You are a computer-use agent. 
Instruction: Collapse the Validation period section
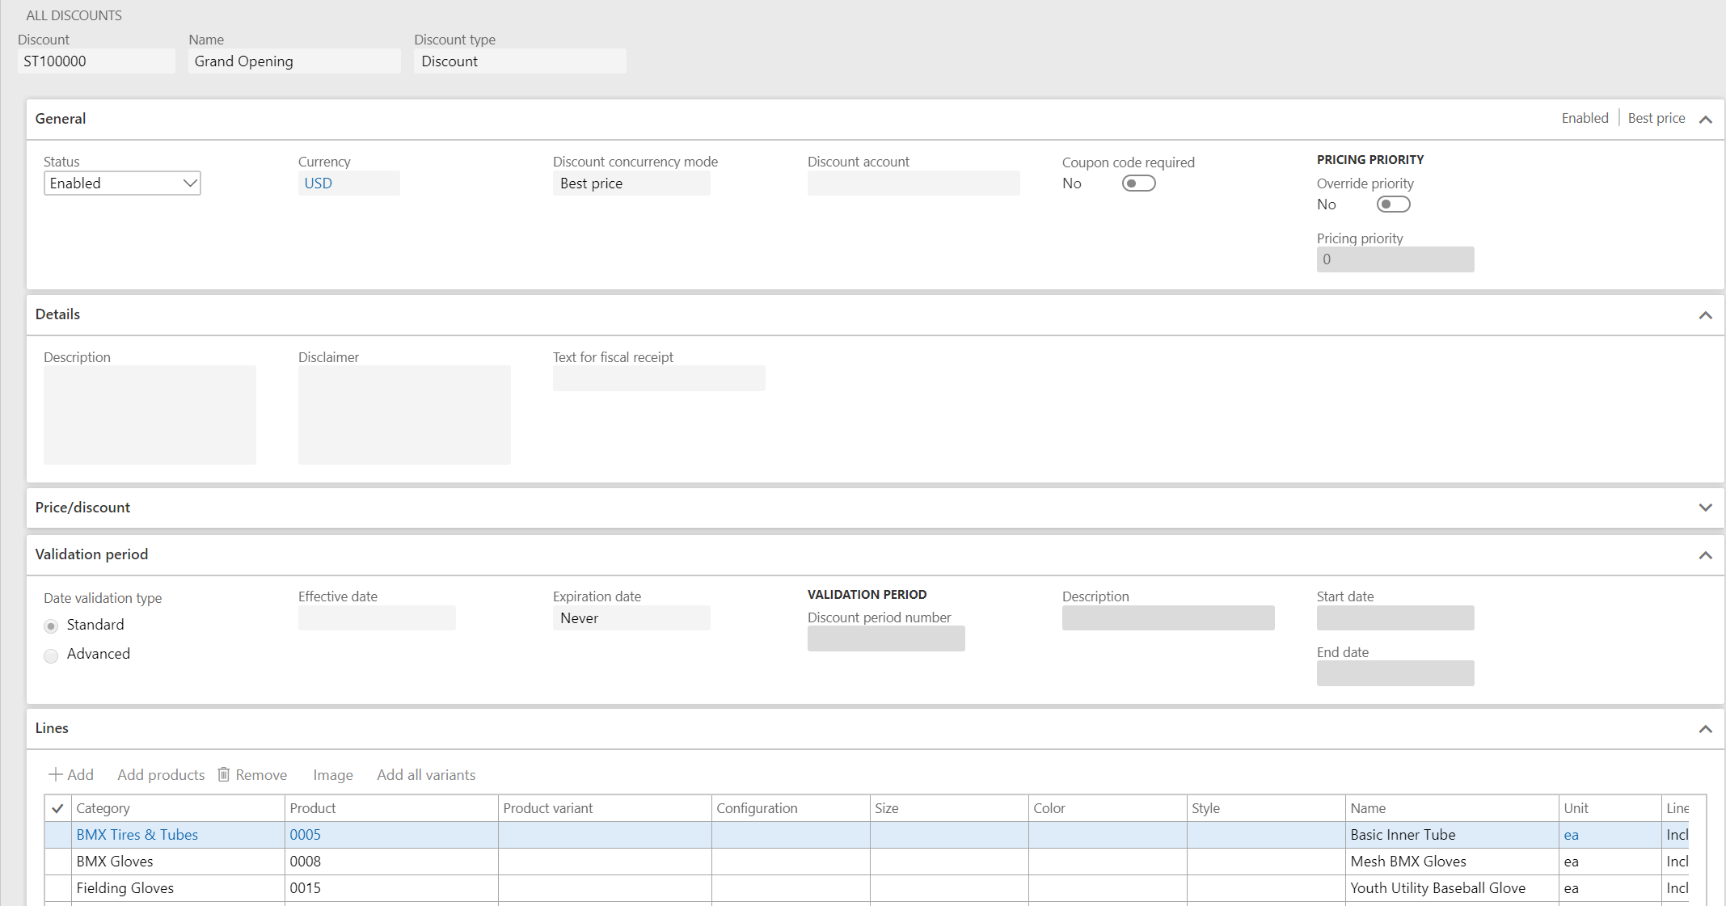[x=1706, y=554]
